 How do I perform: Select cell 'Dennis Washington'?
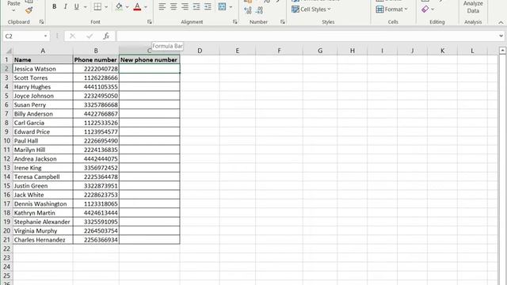43,204
